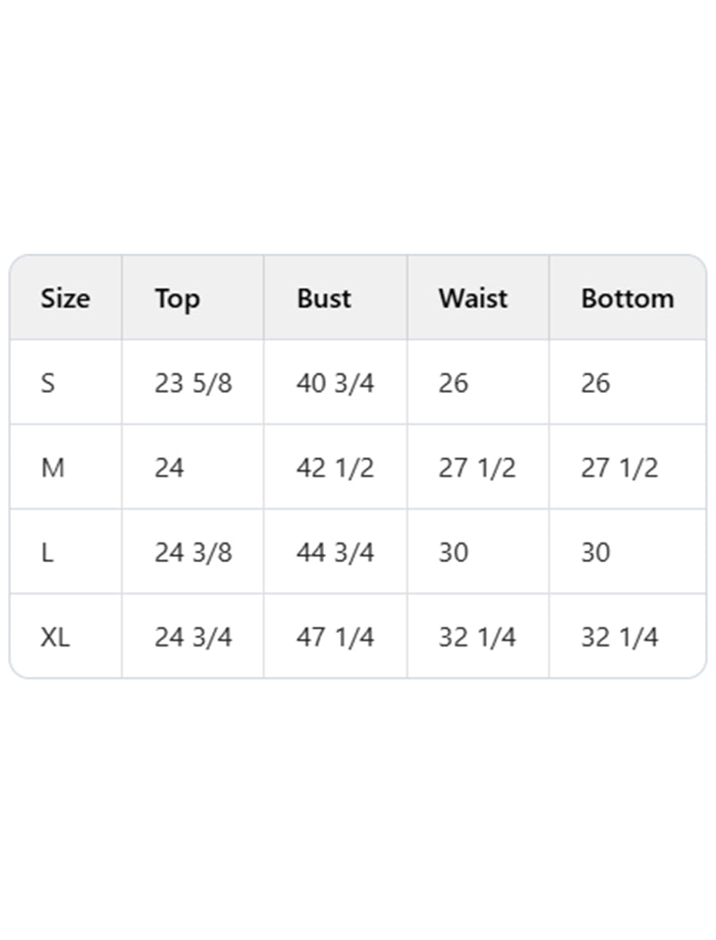Click the Waist column header
Viewport: 716px width, 940px height.
473,298
